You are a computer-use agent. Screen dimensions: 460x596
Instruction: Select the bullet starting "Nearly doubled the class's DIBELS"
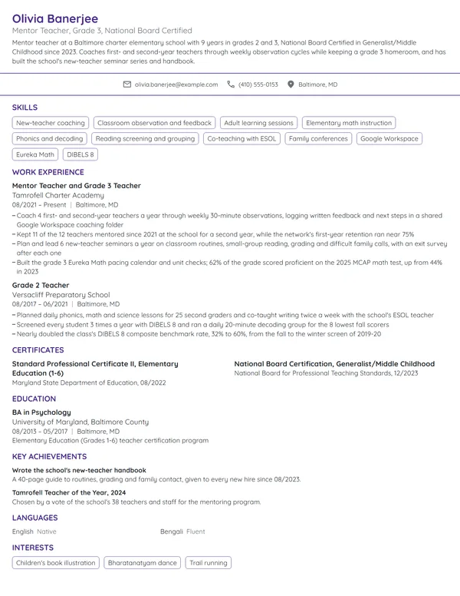[196, 334]
